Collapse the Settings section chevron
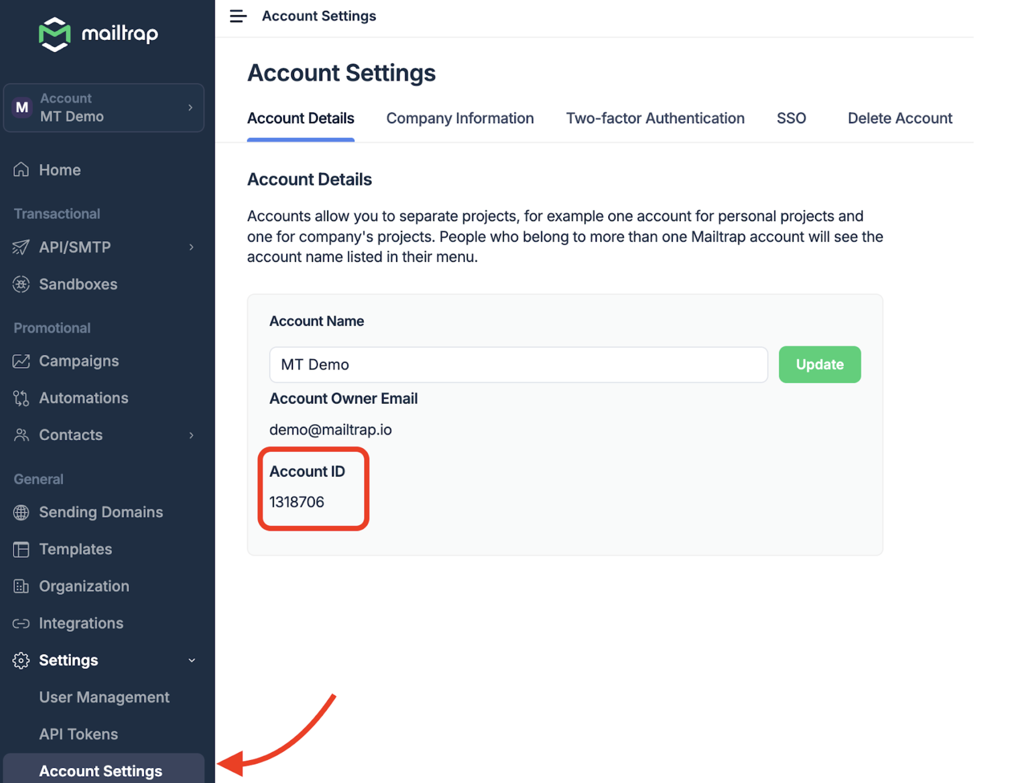 191,660
